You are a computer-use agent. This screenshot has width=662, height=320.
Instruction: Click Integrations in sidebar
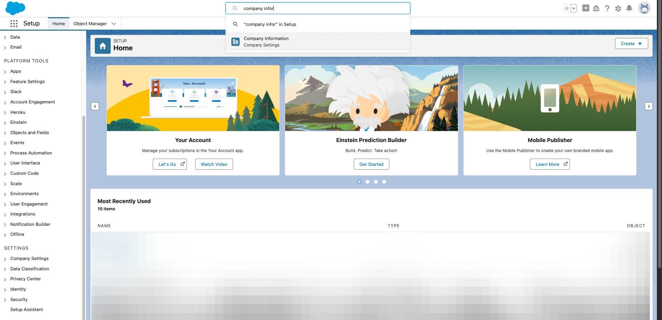pos(23,214)
